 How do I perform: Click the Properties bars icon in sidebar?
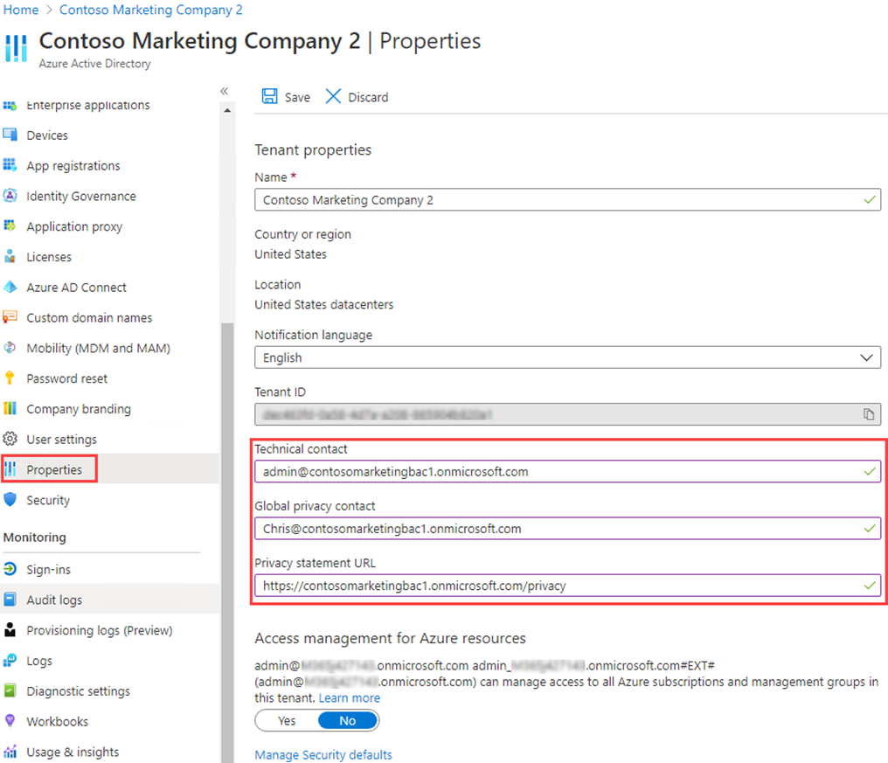[10, 469]
